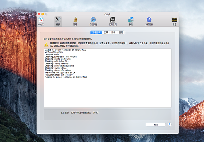Switch to the 宗卷结构 tab
The height and width of the screenshot is (142, 204).
96,32
